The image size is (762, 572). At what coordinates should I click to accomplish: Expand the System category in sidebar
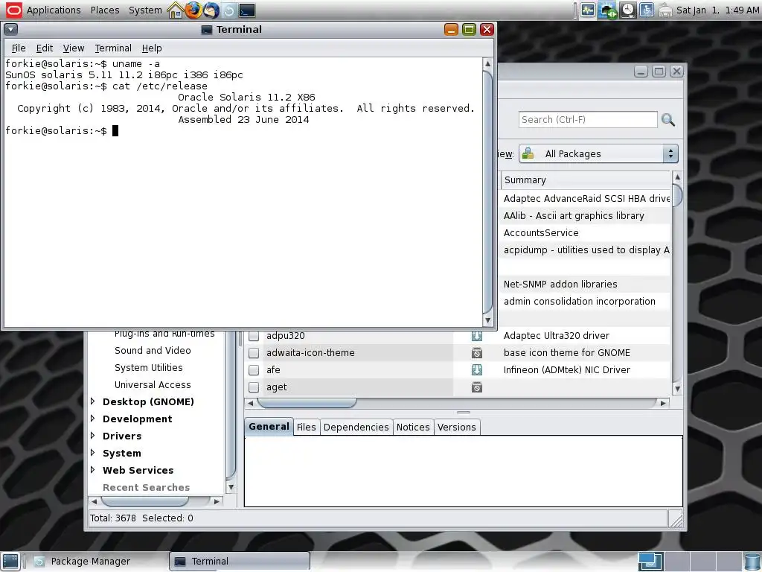tap(93, 453)
